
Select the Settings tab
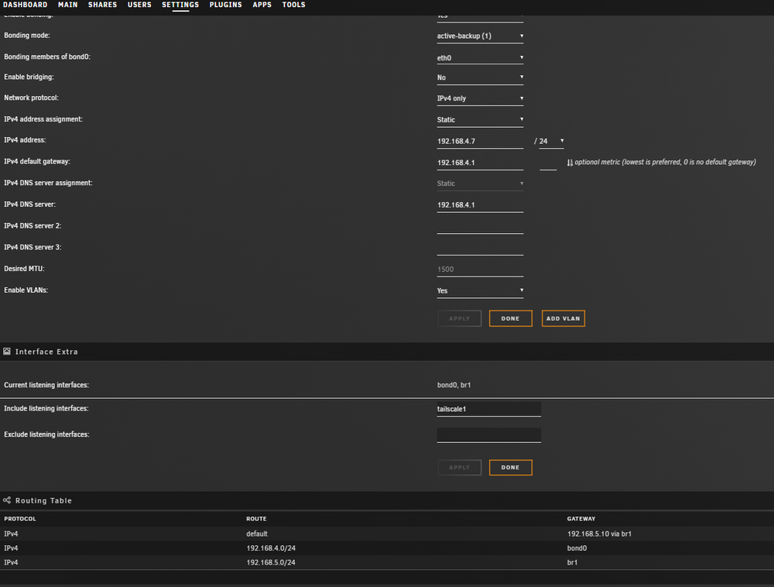[180, 5]
